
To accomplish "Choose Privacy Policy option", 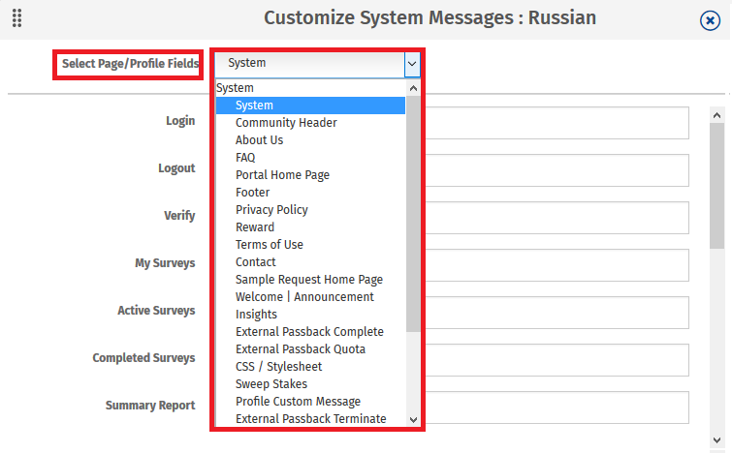I will pyautogui.click(x=271, y=210).
